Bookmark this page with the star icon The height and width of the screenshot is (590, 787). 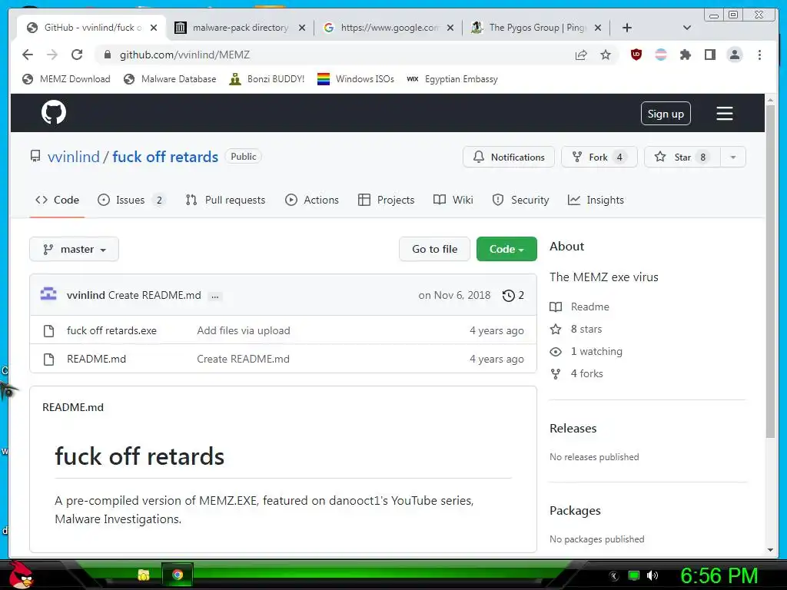[x=606, y=55]
